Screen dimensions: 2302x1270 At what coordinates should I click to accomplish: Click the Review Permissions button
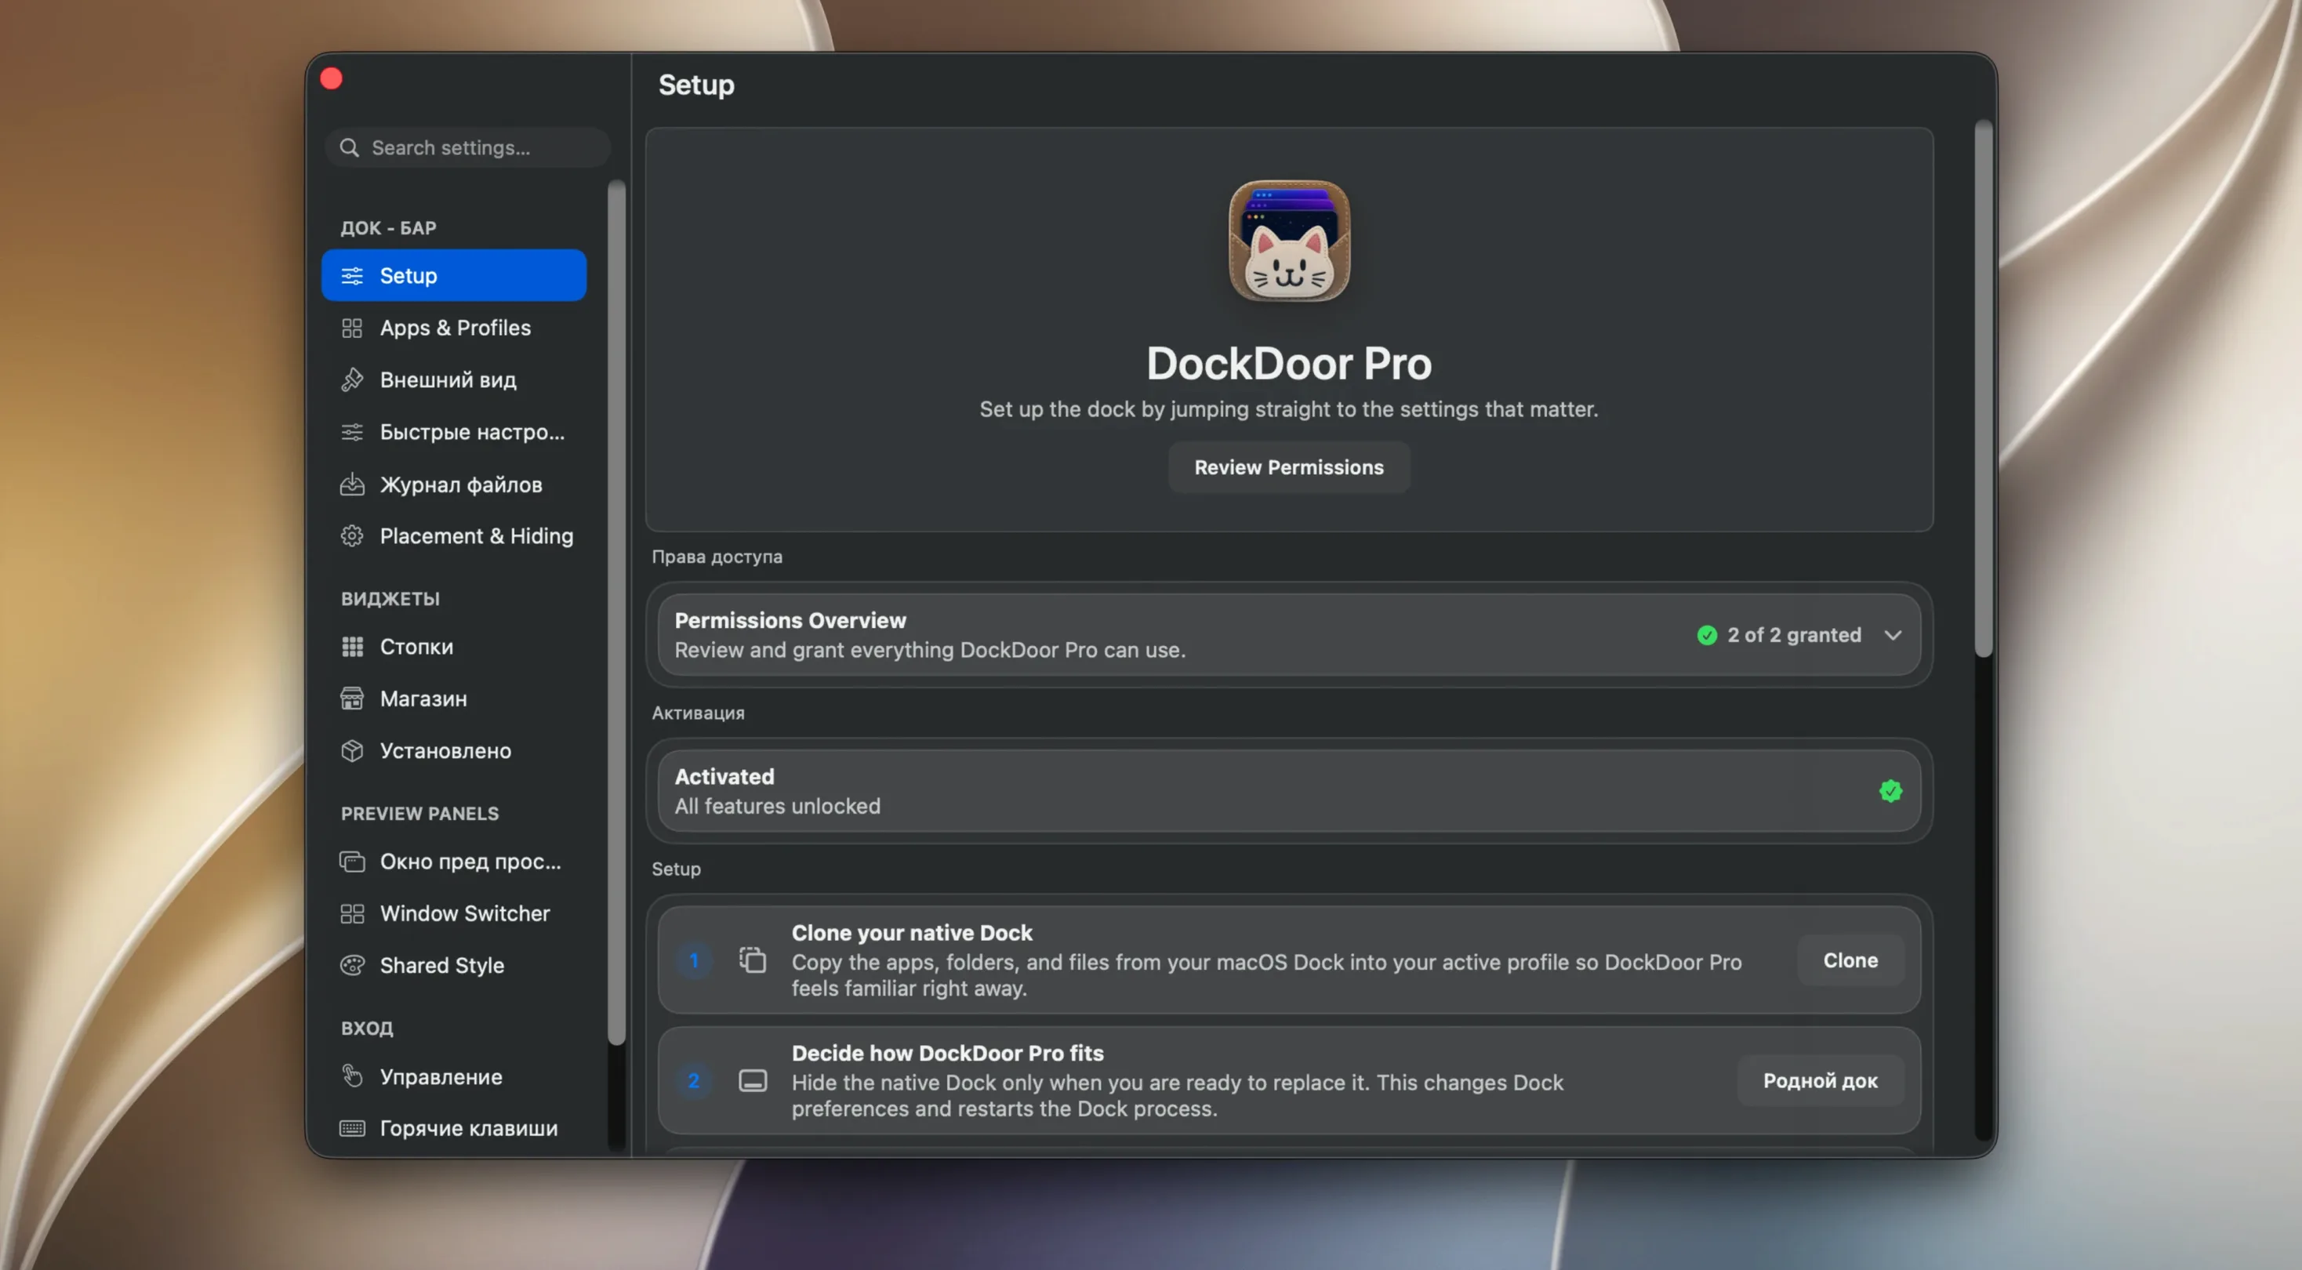(x=1289, y=467)
